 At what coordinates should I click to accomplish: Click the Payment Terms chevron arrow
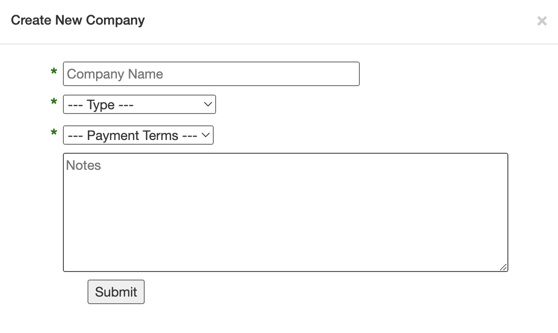[x=205, y=135]
